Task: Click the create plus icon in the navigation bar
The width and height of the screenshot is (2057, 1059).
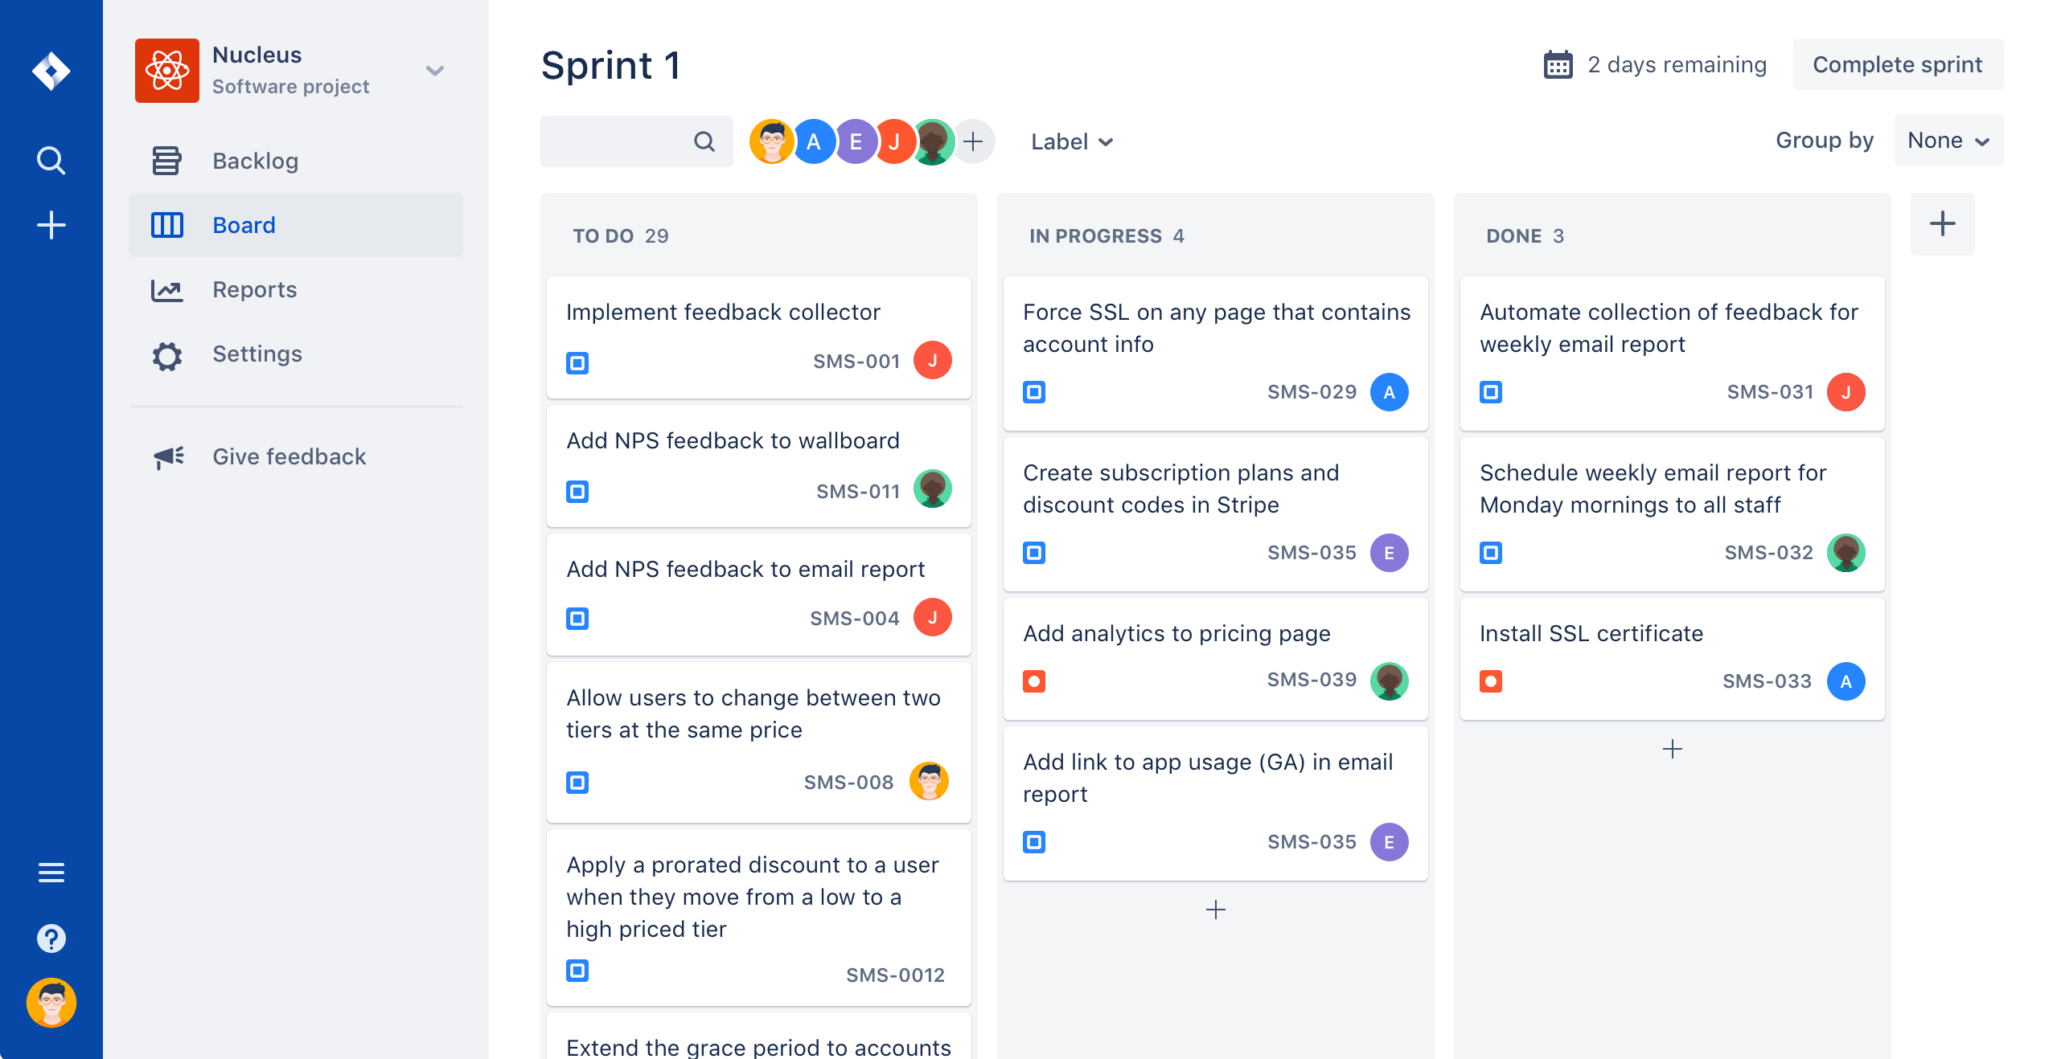Action: (x=51, y=225)
